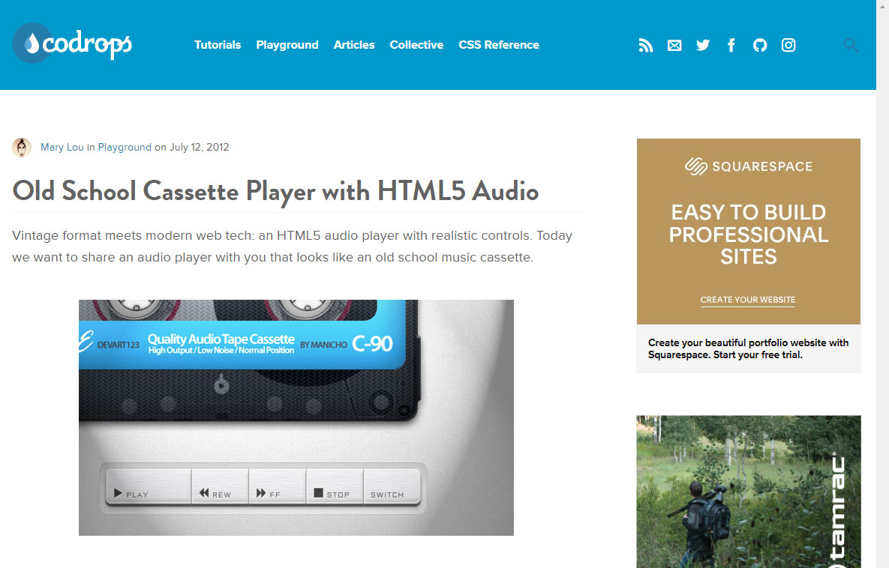Open the Twitter bird icon
The width and height of the screenshot is (889, 568).
[703, 45]
